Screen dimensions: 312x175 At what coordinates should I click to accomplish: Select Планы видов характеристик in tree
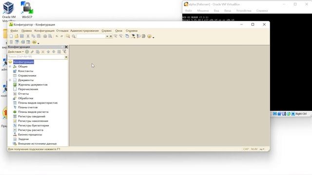click(38, 103)
